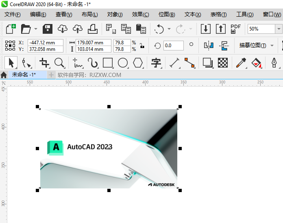Open the 布局(L) menu
283x223 pixels.
[90, 14]
